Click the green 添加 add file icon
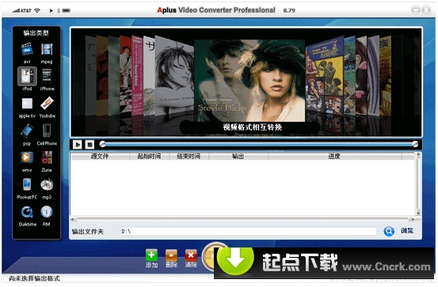Screen dimensions: 438x287 (151, 255)
